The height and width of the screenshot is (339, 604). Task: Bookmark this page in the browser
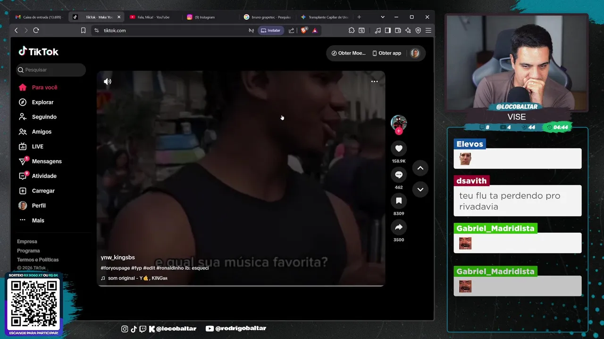(83, 30)
